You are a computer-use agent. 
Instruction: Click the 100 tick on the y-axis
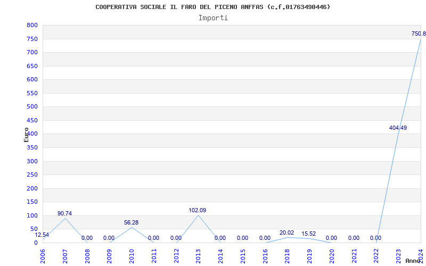tap(32, 216)
